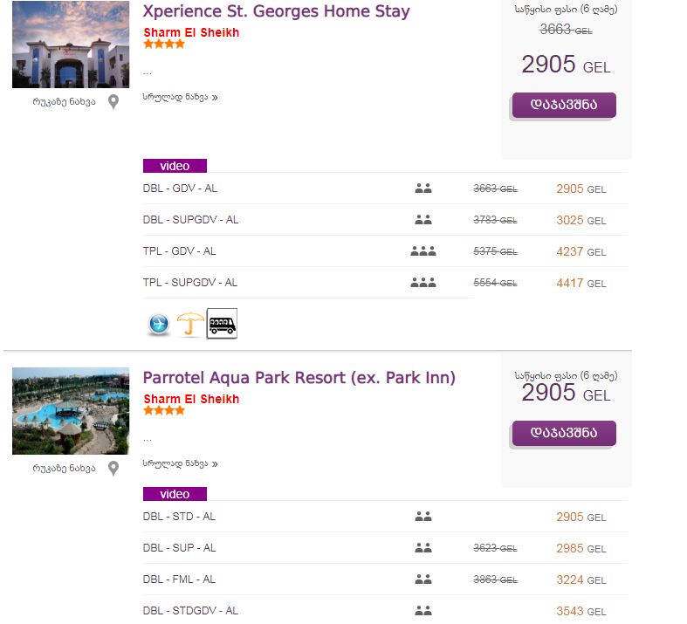Click the Parrotel Aqua Park pool photo

point(71,411)
